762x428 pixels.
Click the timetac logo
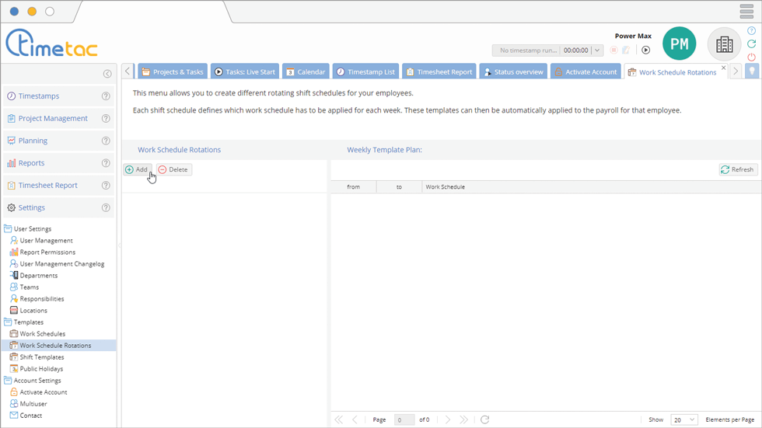[51, 43]
